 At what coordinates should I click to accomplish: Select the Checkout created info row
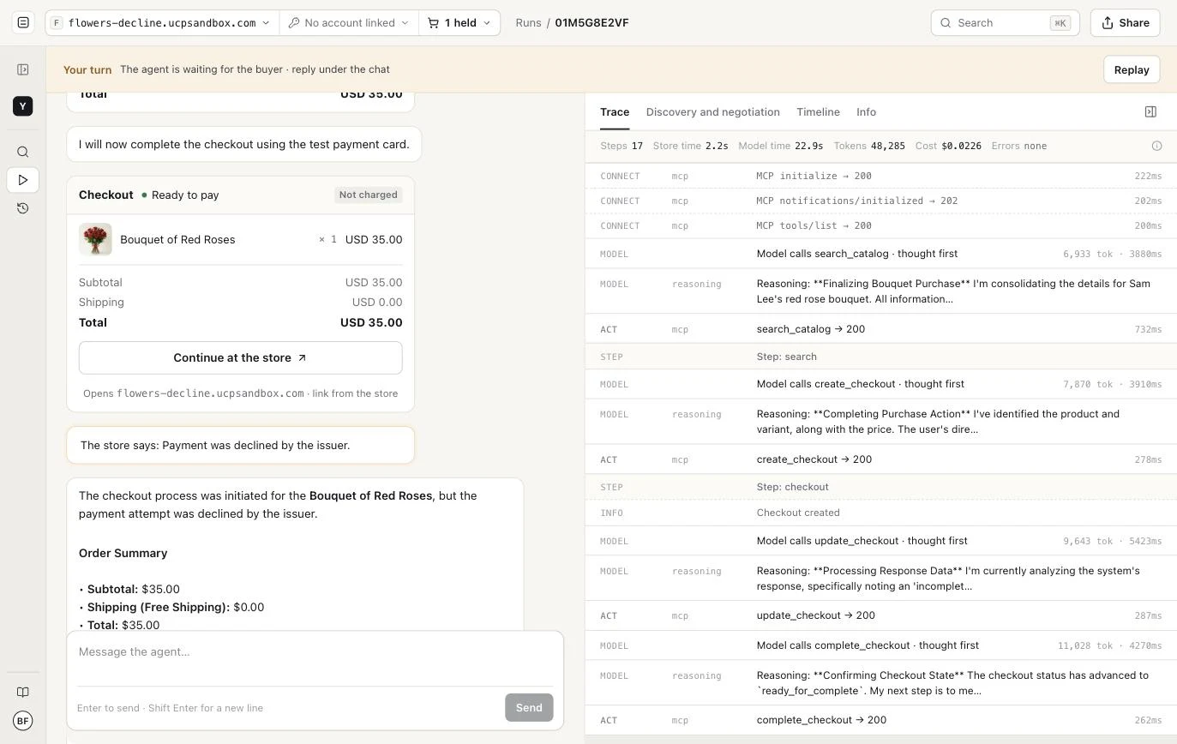click(x=881, y=513)
